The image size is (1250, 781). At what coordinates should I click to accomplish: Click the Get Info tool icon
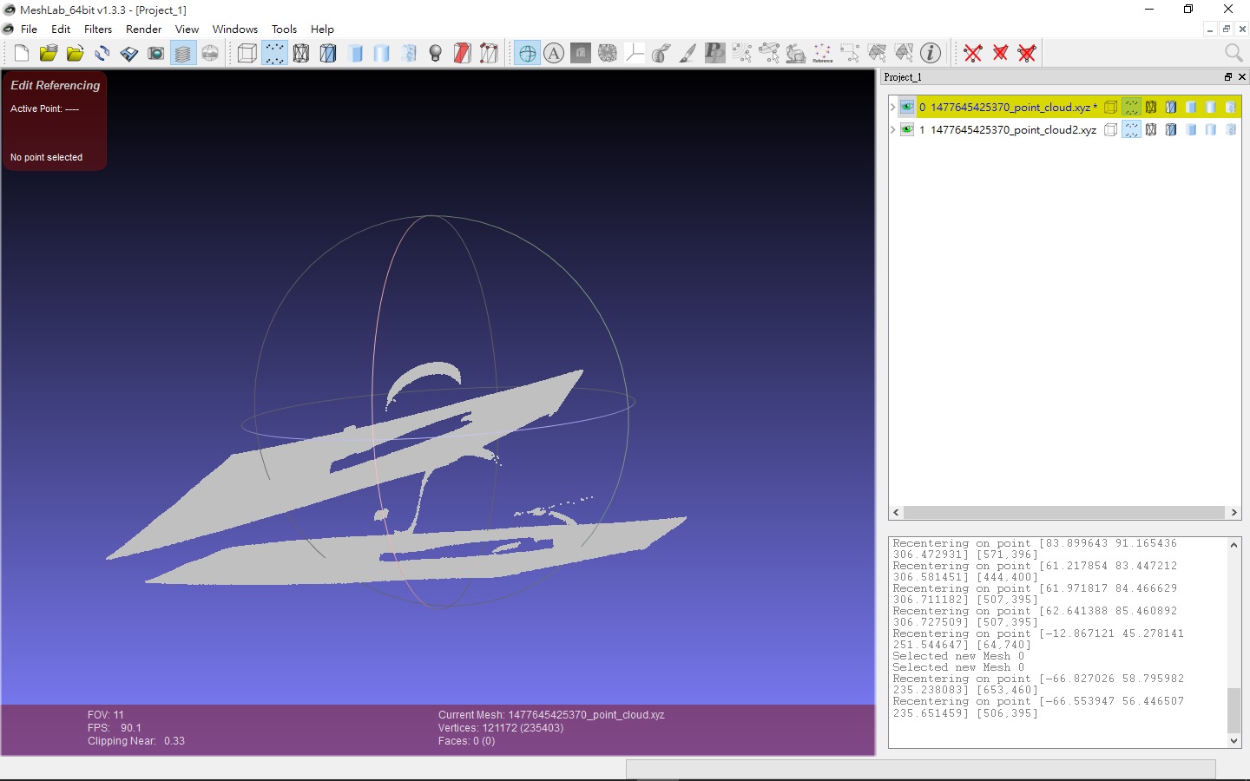[931, 54]
